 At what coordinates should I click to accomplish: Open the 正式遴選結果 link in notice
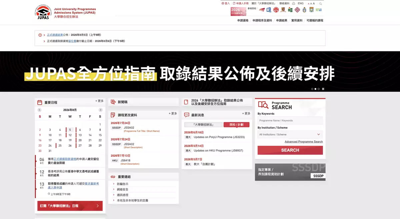(55, 35)
